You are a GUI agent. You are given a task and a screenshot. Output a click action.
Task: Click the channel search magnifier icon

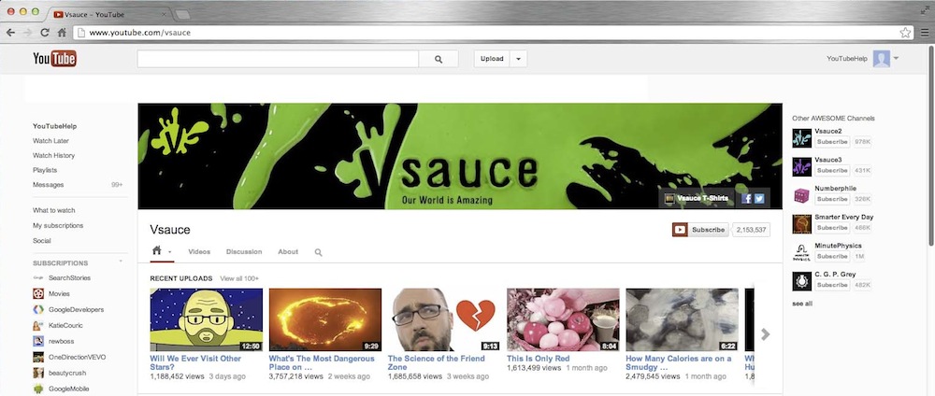[x=319, y=252]
